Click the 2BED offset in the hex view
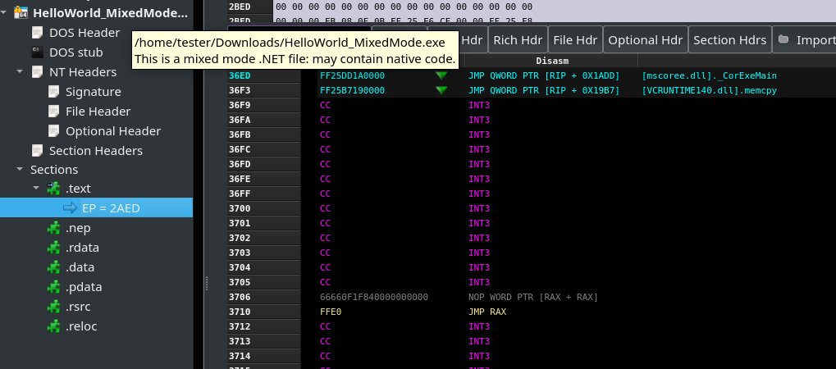The height and width of the screenshot is (369, 836). point(240,7)
